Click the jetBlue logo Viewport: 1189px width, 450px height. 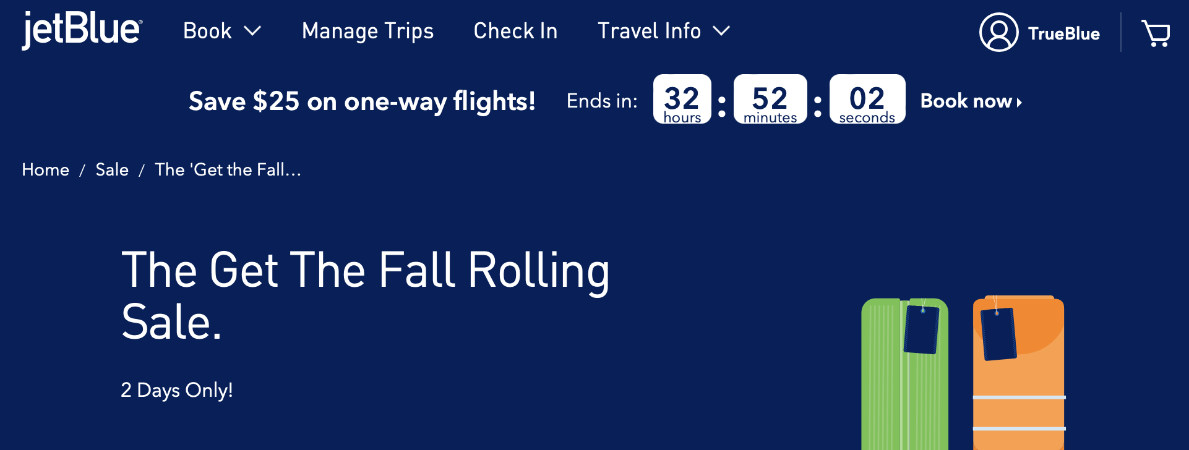pos(82,30)
